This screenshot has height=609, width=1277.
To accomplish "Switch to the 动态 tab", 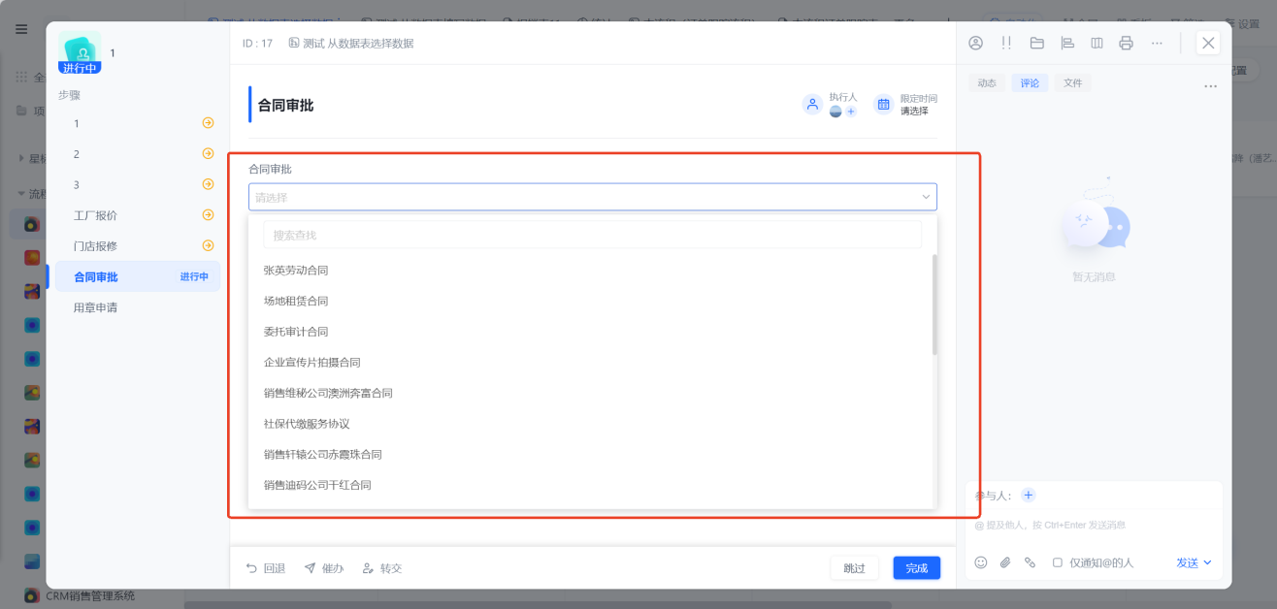I will (987, 83).
